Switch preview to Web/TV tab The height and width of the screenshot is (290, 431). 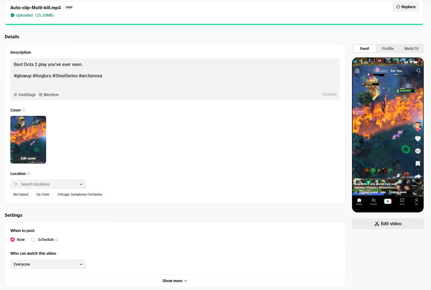[411, 49]
